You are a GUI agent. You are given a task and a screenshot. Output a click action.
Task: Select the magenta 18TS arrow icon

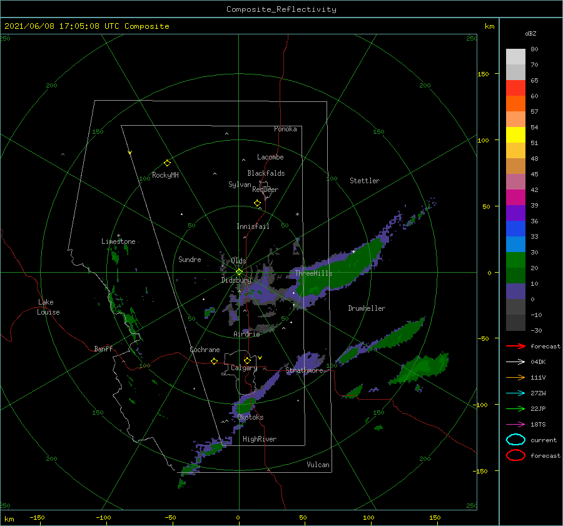(x=515, y=425)
